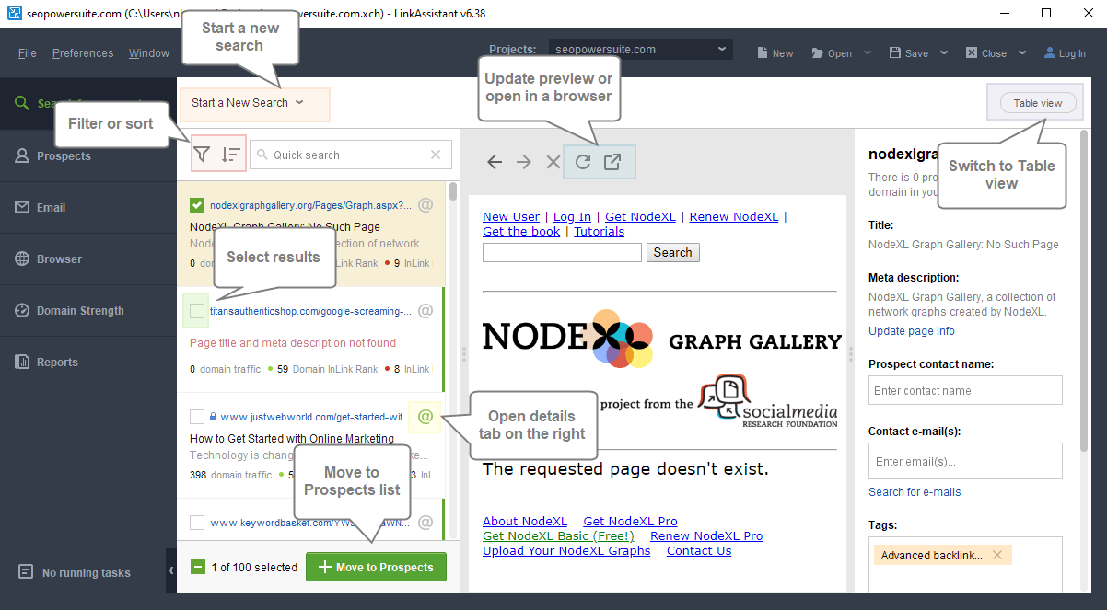Go back in the preview browser
Viewport: 1107px width, 610px height.
pos(495,162)
